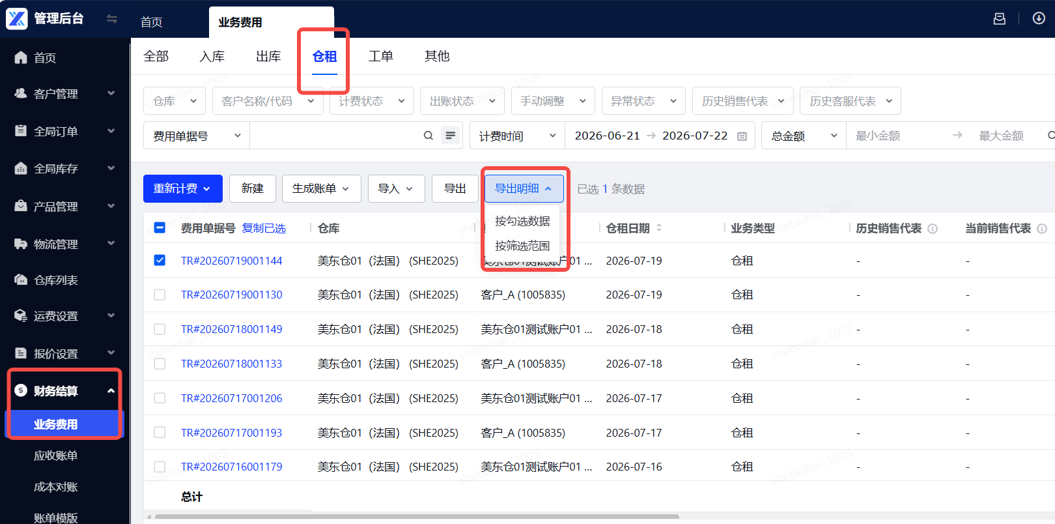Click the 产品管理 sidebar icon
1055x524 pixels.
tap(21, 206)
